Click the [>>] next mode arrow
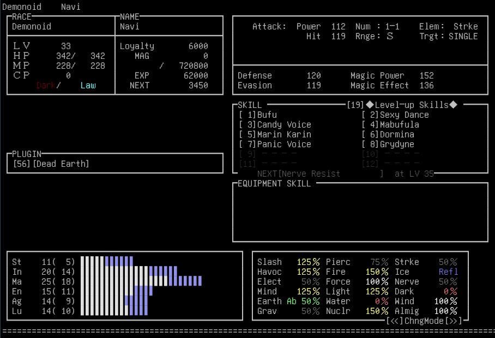495x338 pixels. click(x=454, y=321)
